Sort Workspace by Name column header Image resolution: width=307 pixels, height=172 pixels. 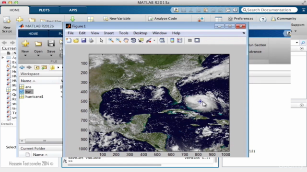tap(28, 81)
